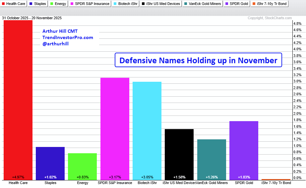Click the @arthurhill handle text
Image resolution: width=306 pixels, height=188 pixels.
coord(55,44)
